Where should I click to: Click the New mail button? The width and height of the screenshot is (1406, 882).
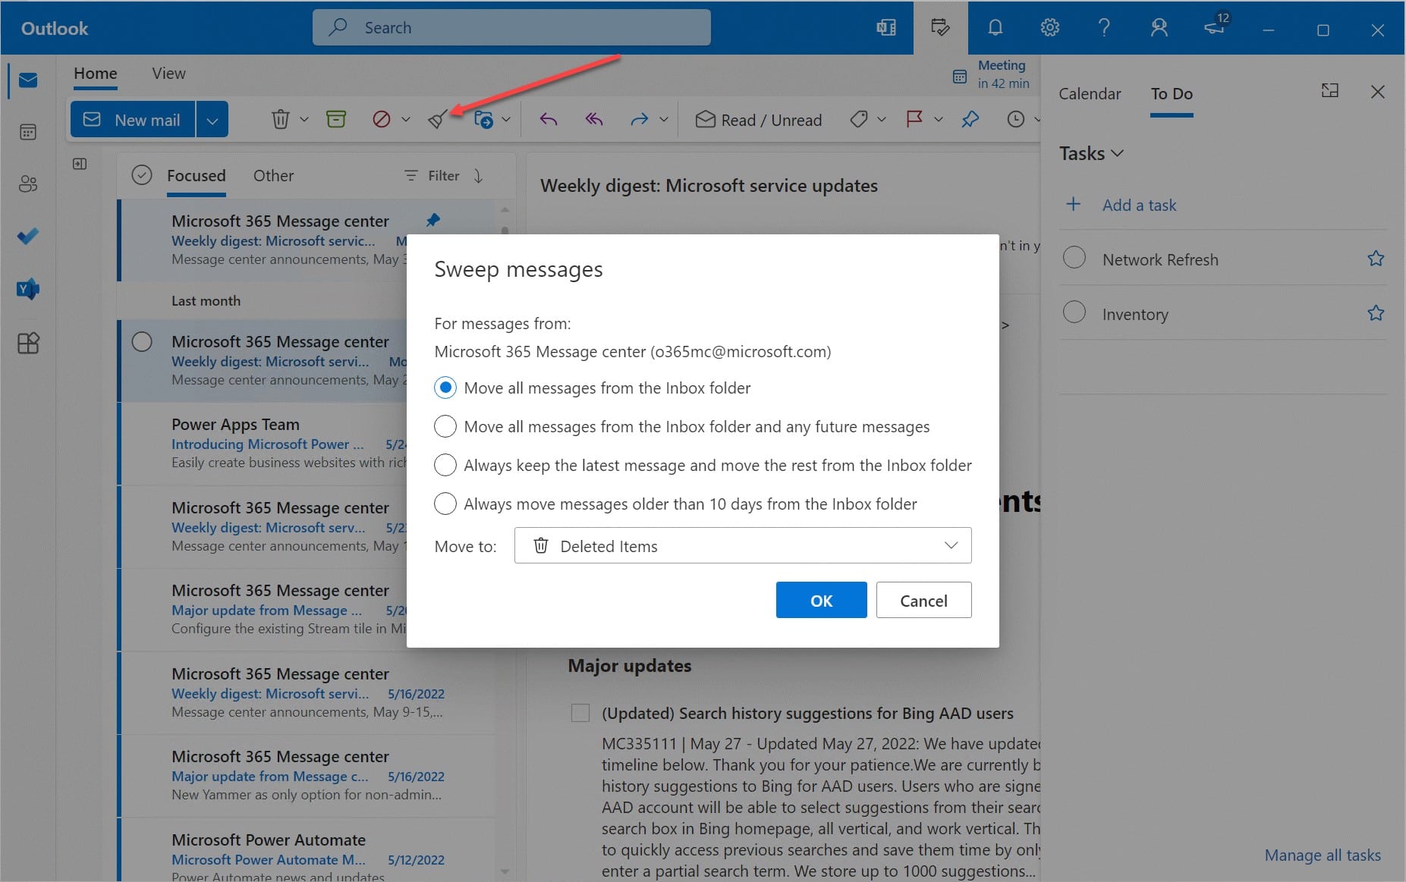coord(133,120)
